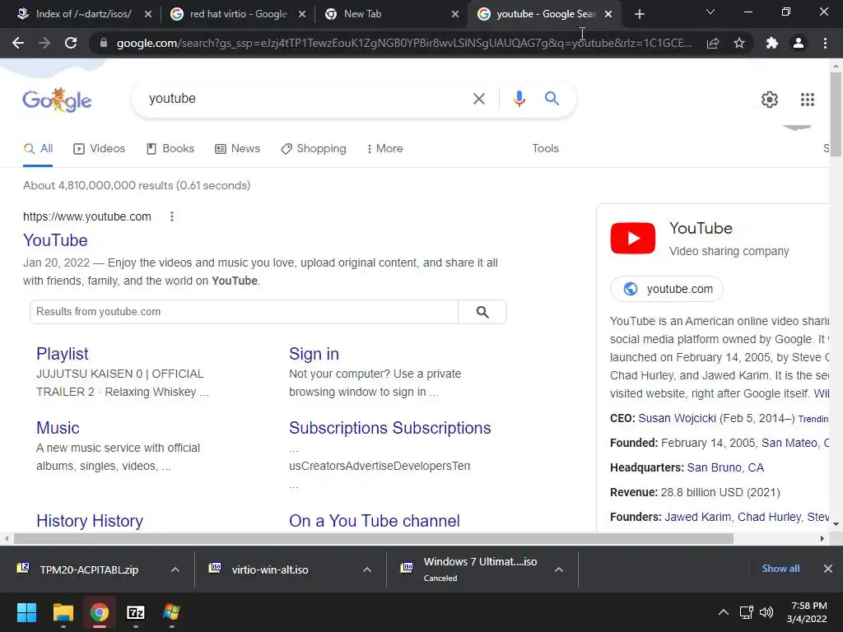Expand the More search filters menu
Image resolution: width=843 pixels, height=632 pixels.
(x=385, y=149)
